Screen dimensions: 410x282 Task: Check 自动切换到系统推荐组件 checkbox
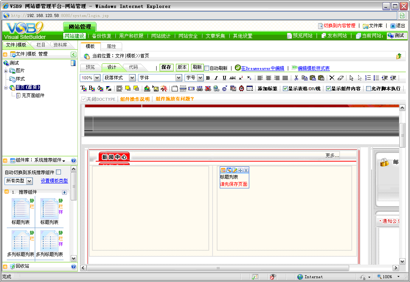click(x=59, y=172)
